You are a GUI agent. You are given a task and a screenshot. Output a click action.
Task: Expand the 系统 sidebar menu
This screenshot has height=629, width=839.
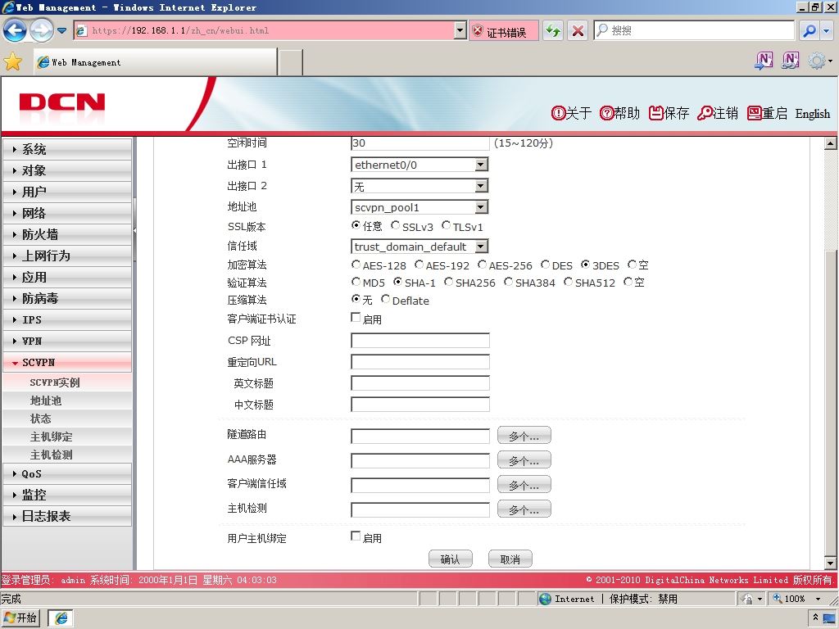67,149
